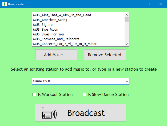Toggle the Is Slow Dance Station checkbox
Image resolution: width=167 pixels, height=126 pixels.
84,95
